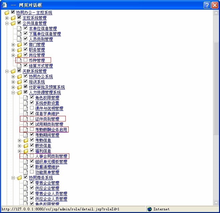Click the document icon beside 本单位信息管理
220x213 pixels.
(x=19, y=28)
